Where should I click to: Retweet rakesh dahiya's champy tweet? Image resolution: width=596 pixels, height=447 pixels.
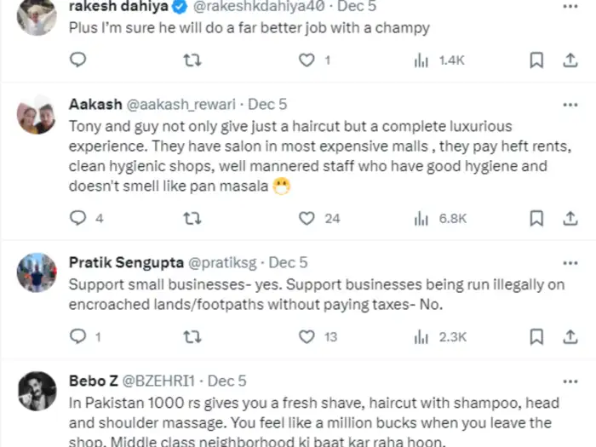coord(192,60)
